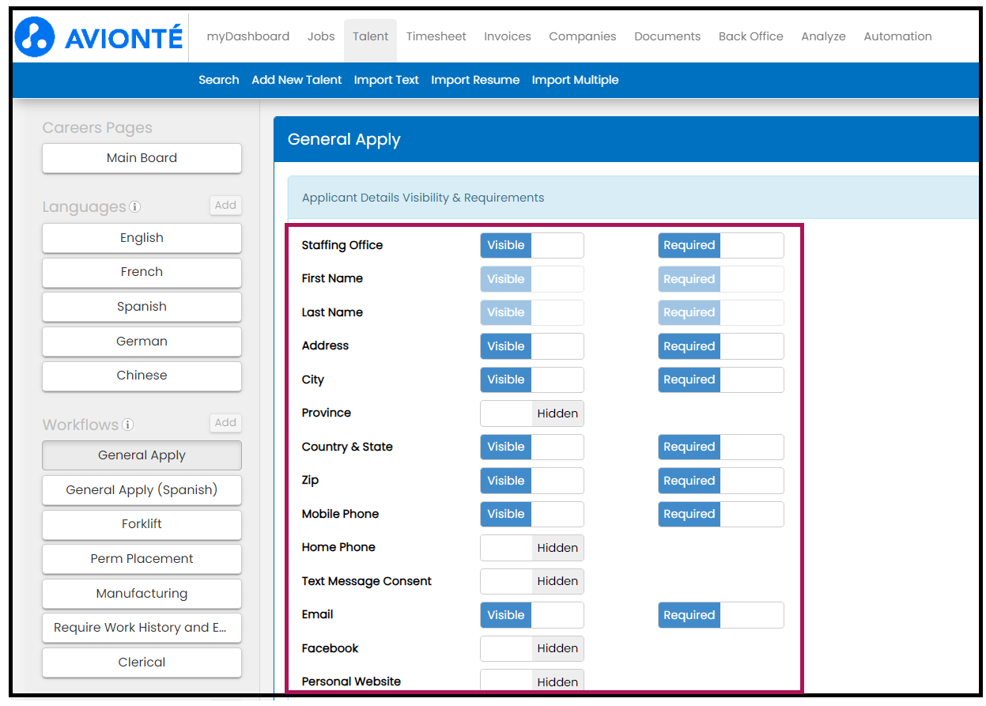Toggle the Email Required switch

coord(720,615)
